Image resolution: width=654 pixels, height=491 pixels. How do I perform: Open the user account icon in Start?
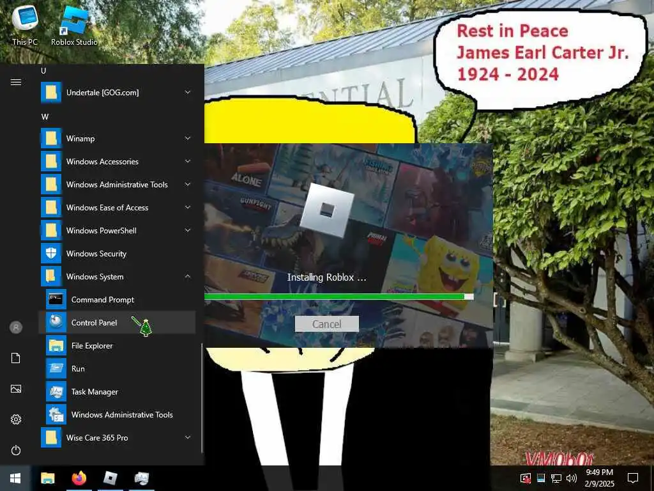pyautogui.click(x=16, y=327)
